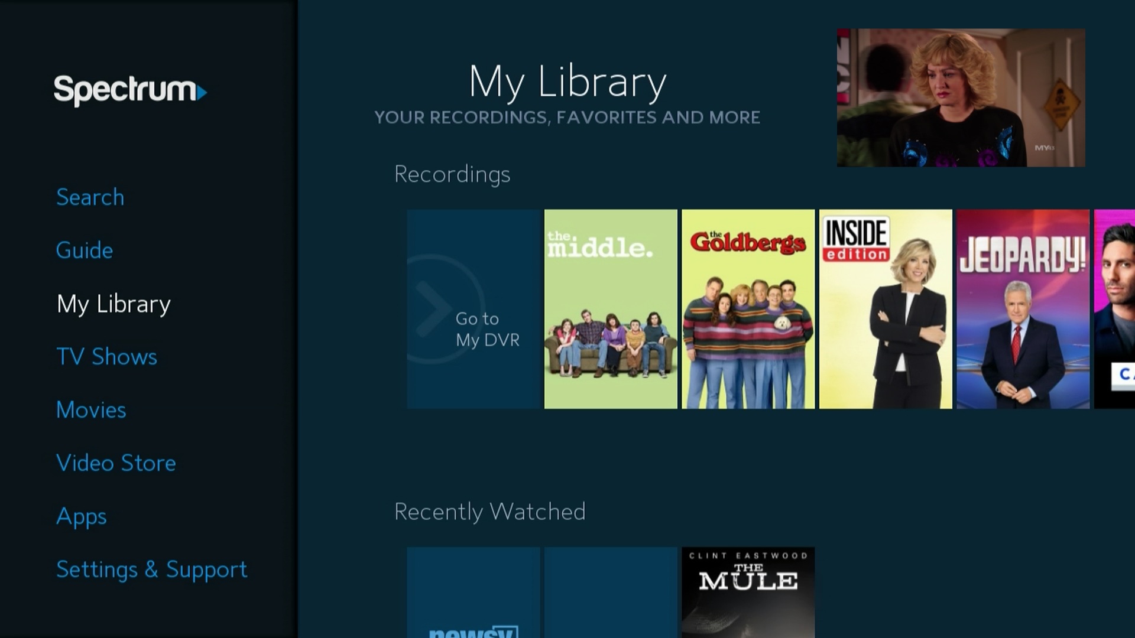Screen dimensions: 1135x638
Task: Toggle Video Store navigation item
Action: click(115, 463)
